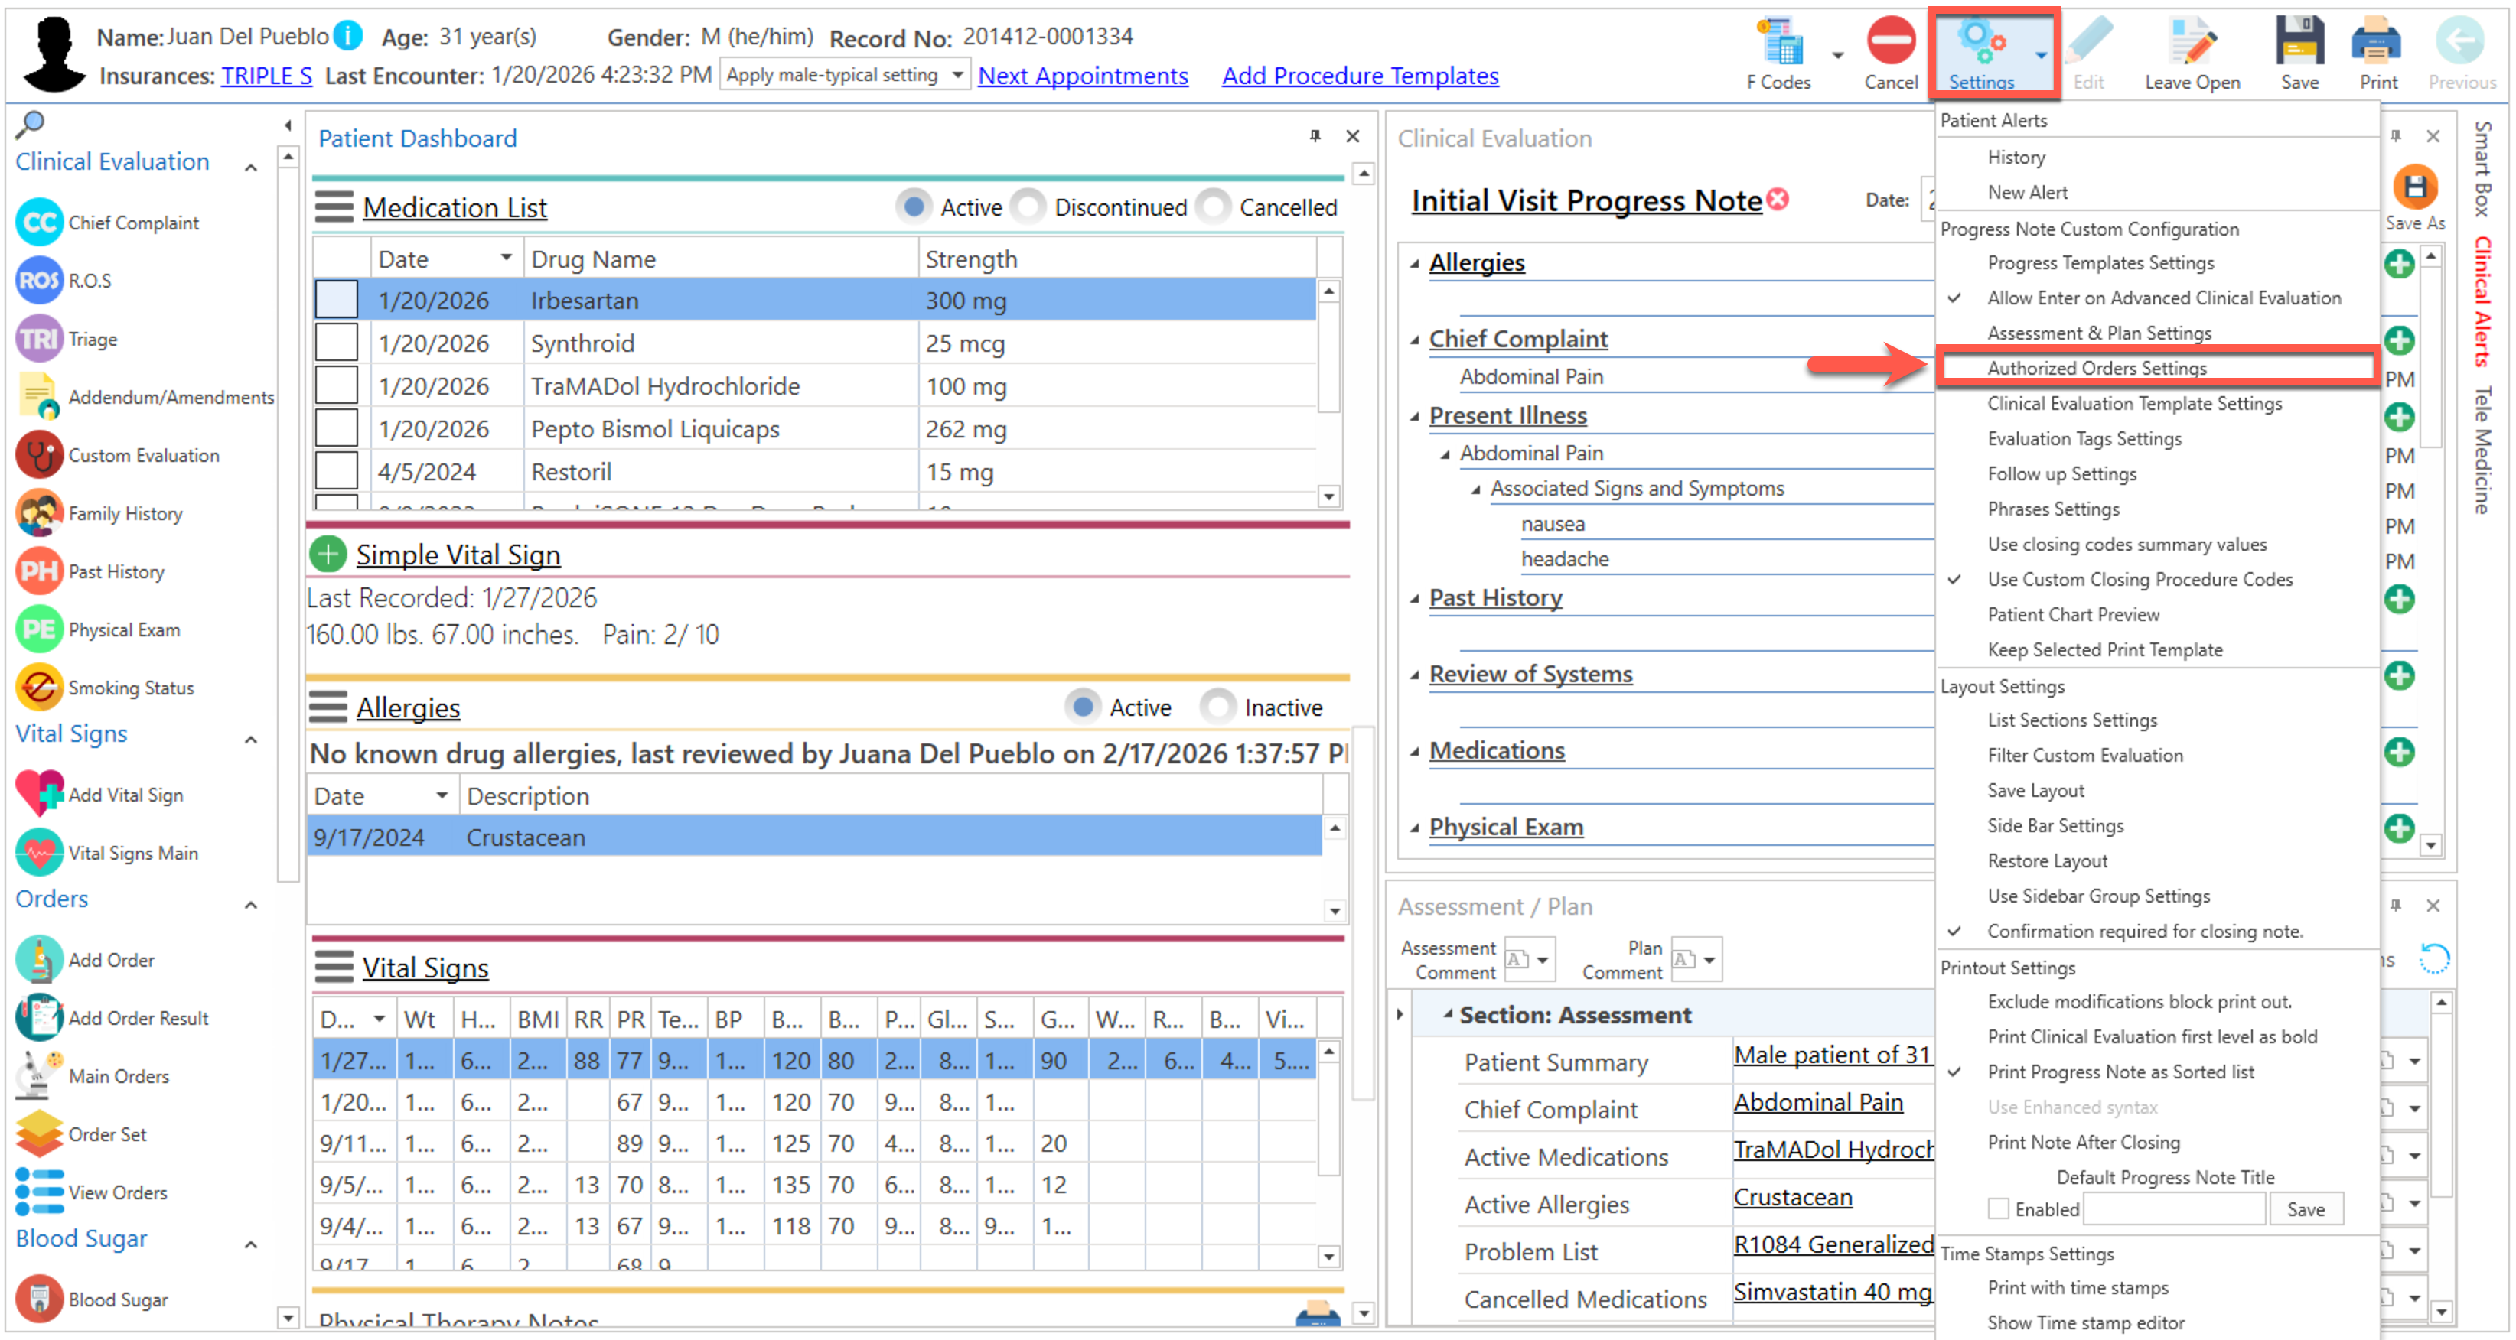2516x1340 pixels.
Task: Choose Authorized Orders Settings menu item
Action: tap(2096, 368)
